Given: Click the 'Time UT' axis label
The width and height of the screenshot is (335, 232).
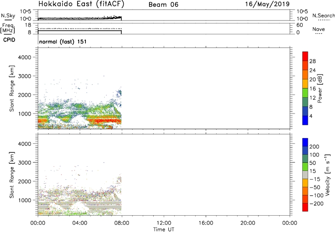Looking at the screenshot, I should click(164, 229).
